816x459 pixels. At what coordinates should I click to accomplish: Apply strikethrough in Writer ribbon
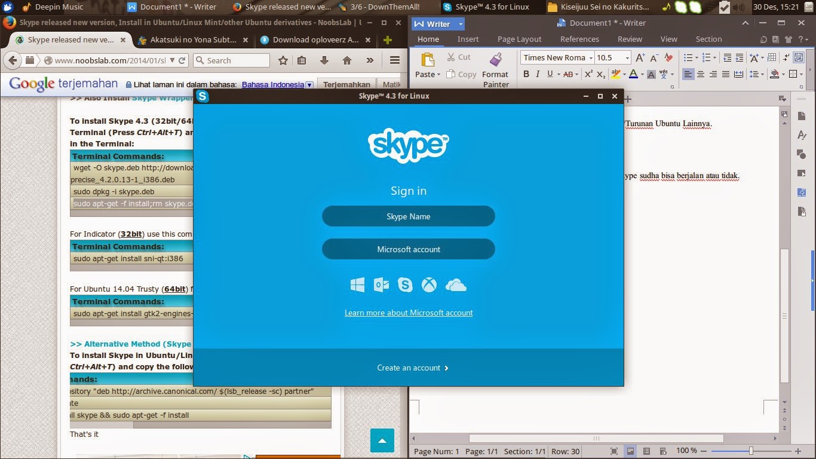point(567,74)
